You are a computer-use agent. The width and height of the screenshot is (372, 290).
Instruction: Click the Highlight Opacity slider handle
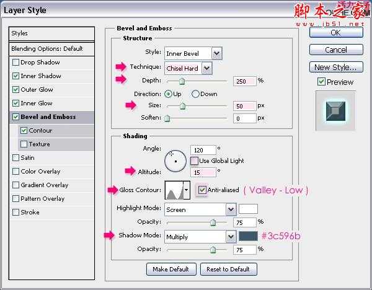(213, 222)
